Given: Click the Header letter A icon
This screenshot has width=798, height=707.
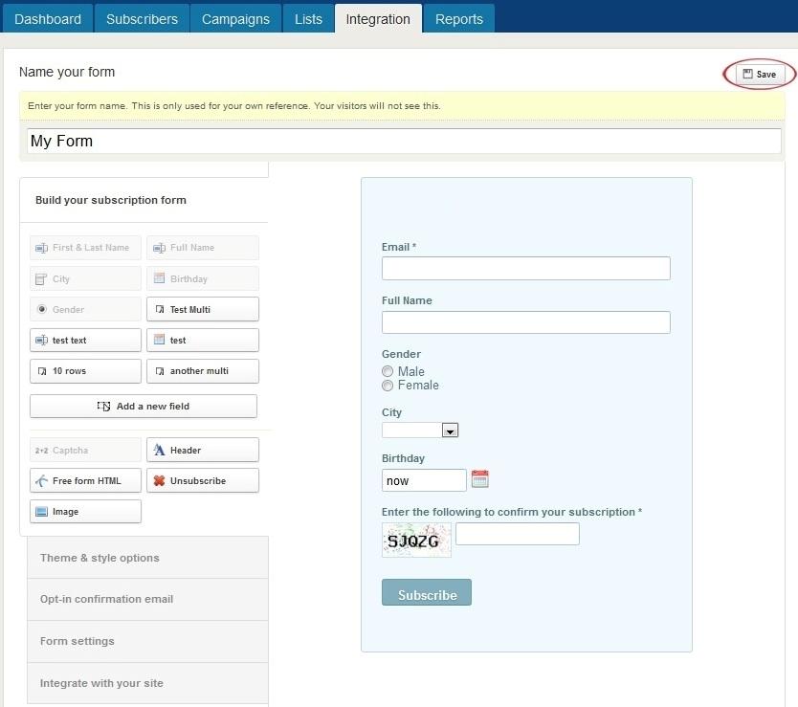Looking at the screenshot, I should [x=159, y=450].
